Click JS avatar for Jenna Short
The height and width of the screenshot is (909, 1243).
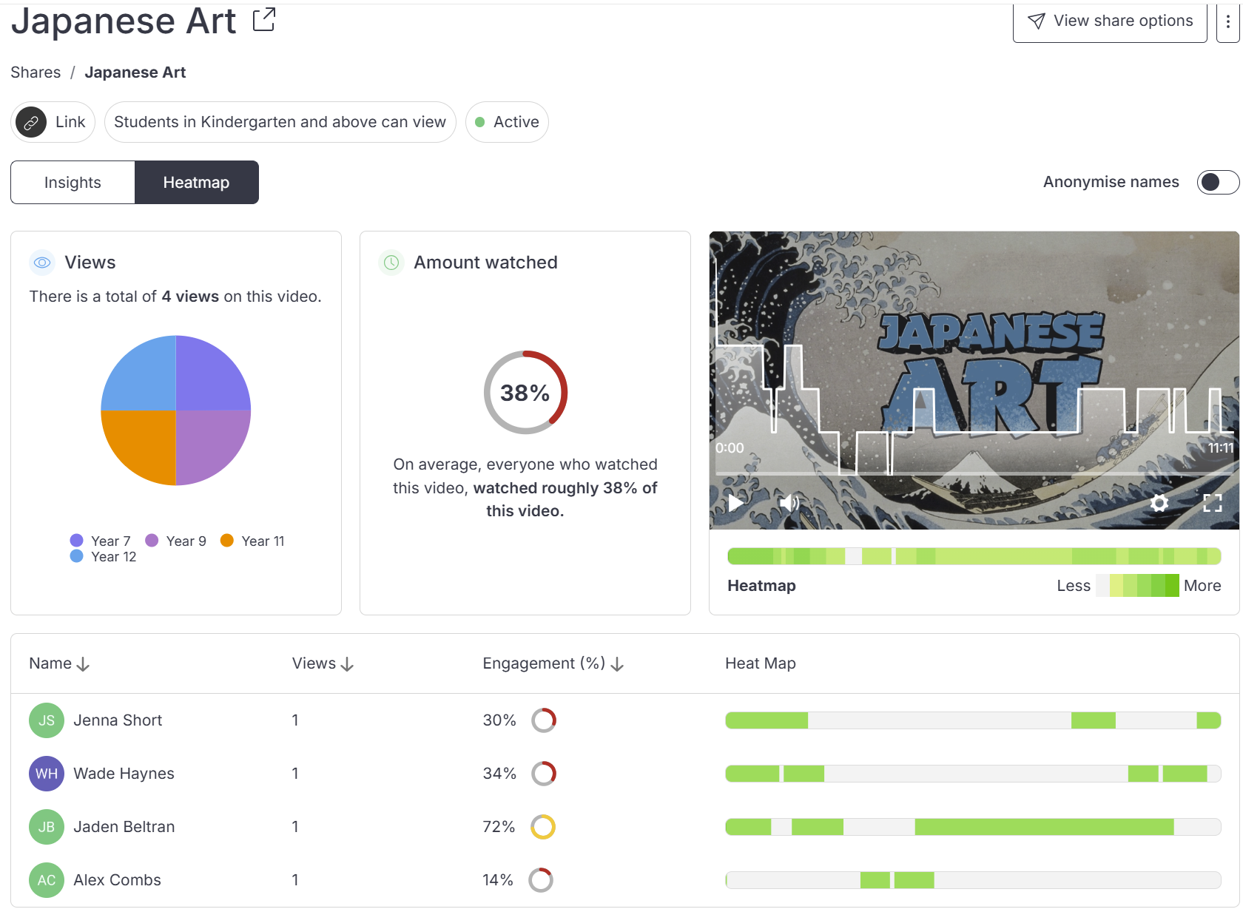pyautogui.click(x=47, y=720)
